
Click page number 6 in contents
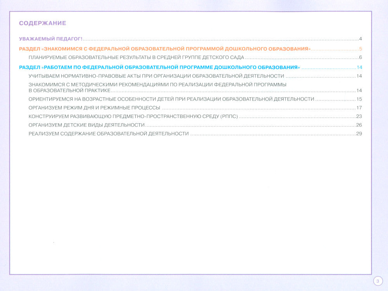click(x=360, y=57)
